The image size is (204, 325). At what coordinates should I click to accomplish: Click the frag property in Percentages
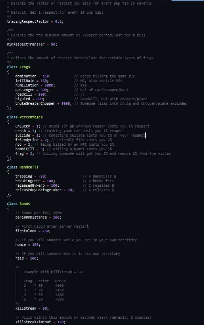click(20, 154)
